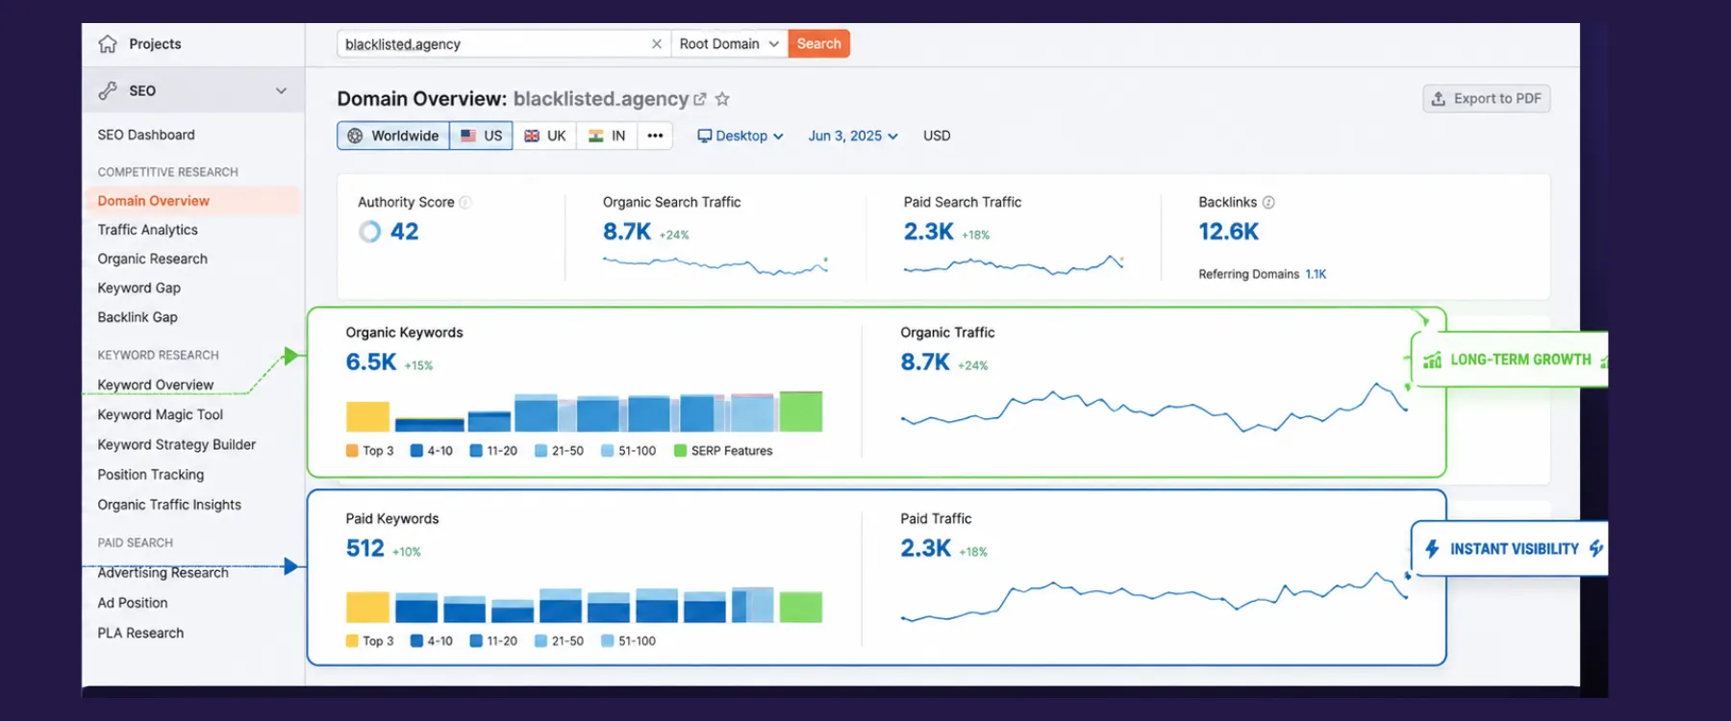
Task: Switch to the UK database tab
Action: click(x=544, y=136)
